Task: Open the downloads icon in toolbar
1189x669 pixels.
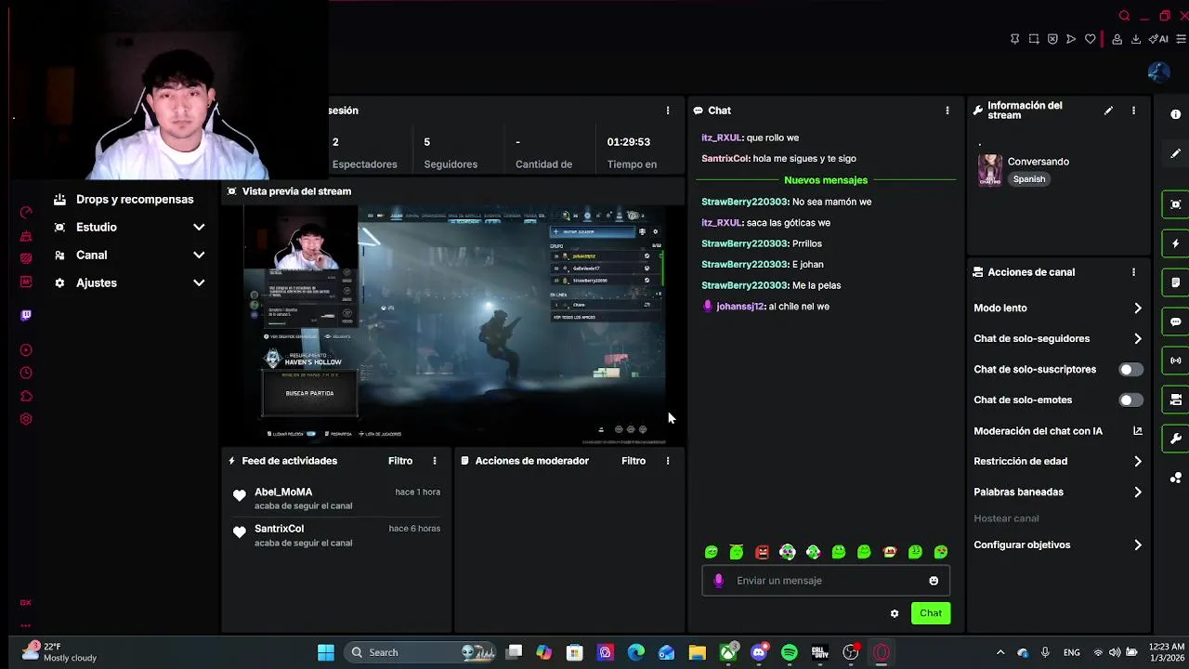Action: pyautogui.click(x=1135, y=39)
